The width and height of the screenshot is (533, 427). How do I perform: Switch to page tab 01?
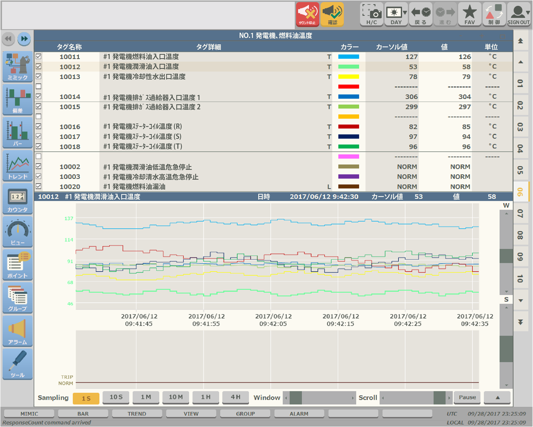point(521,84)
